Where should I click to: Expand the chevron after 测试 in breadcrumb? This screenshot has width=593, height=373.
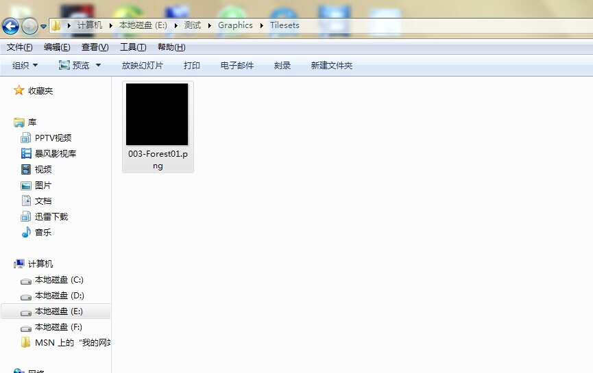210,25
